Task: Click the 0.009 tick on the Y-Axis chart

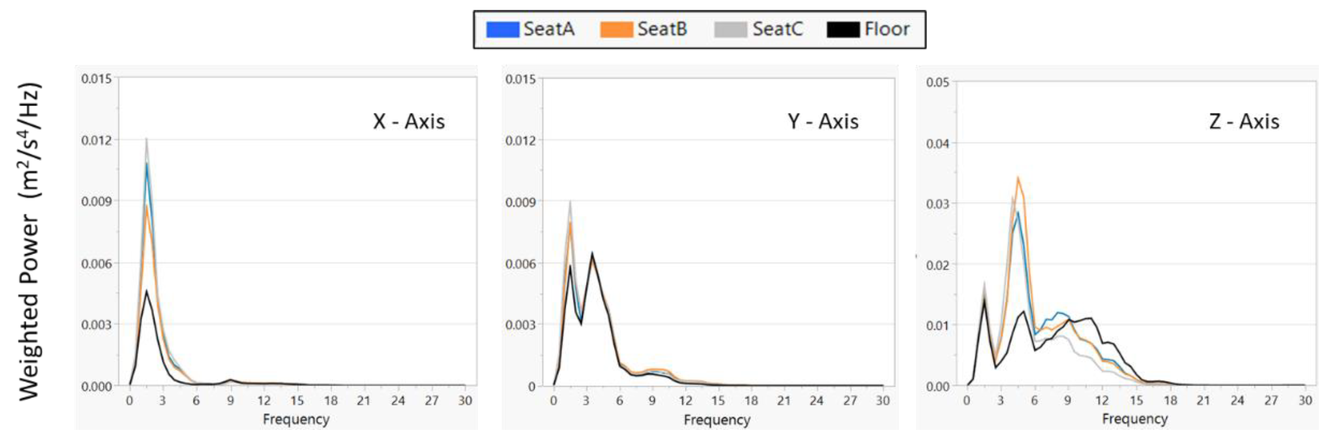Action: 520,202
